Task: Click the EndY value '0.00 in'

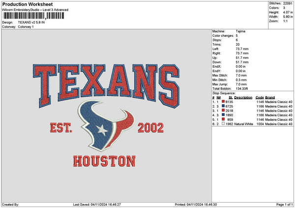Action: [240, 71]
